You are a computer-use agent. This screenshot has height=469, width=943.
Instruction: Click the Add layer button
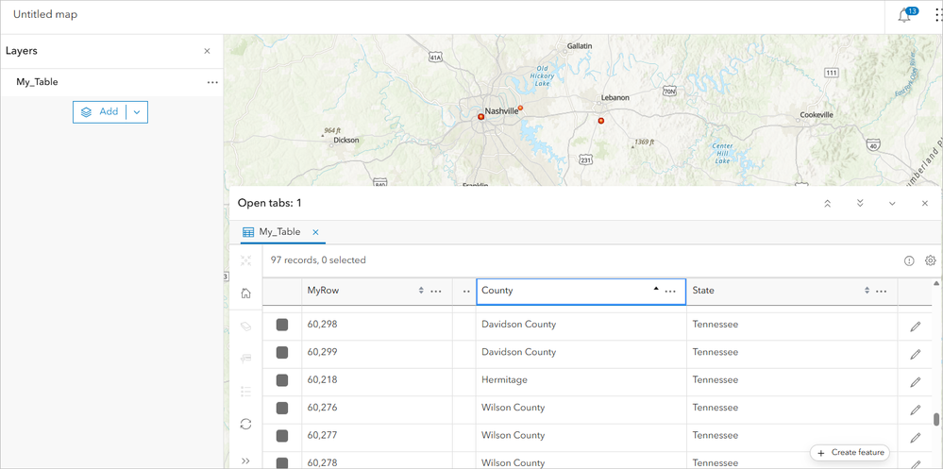click(x=100, y=112)
